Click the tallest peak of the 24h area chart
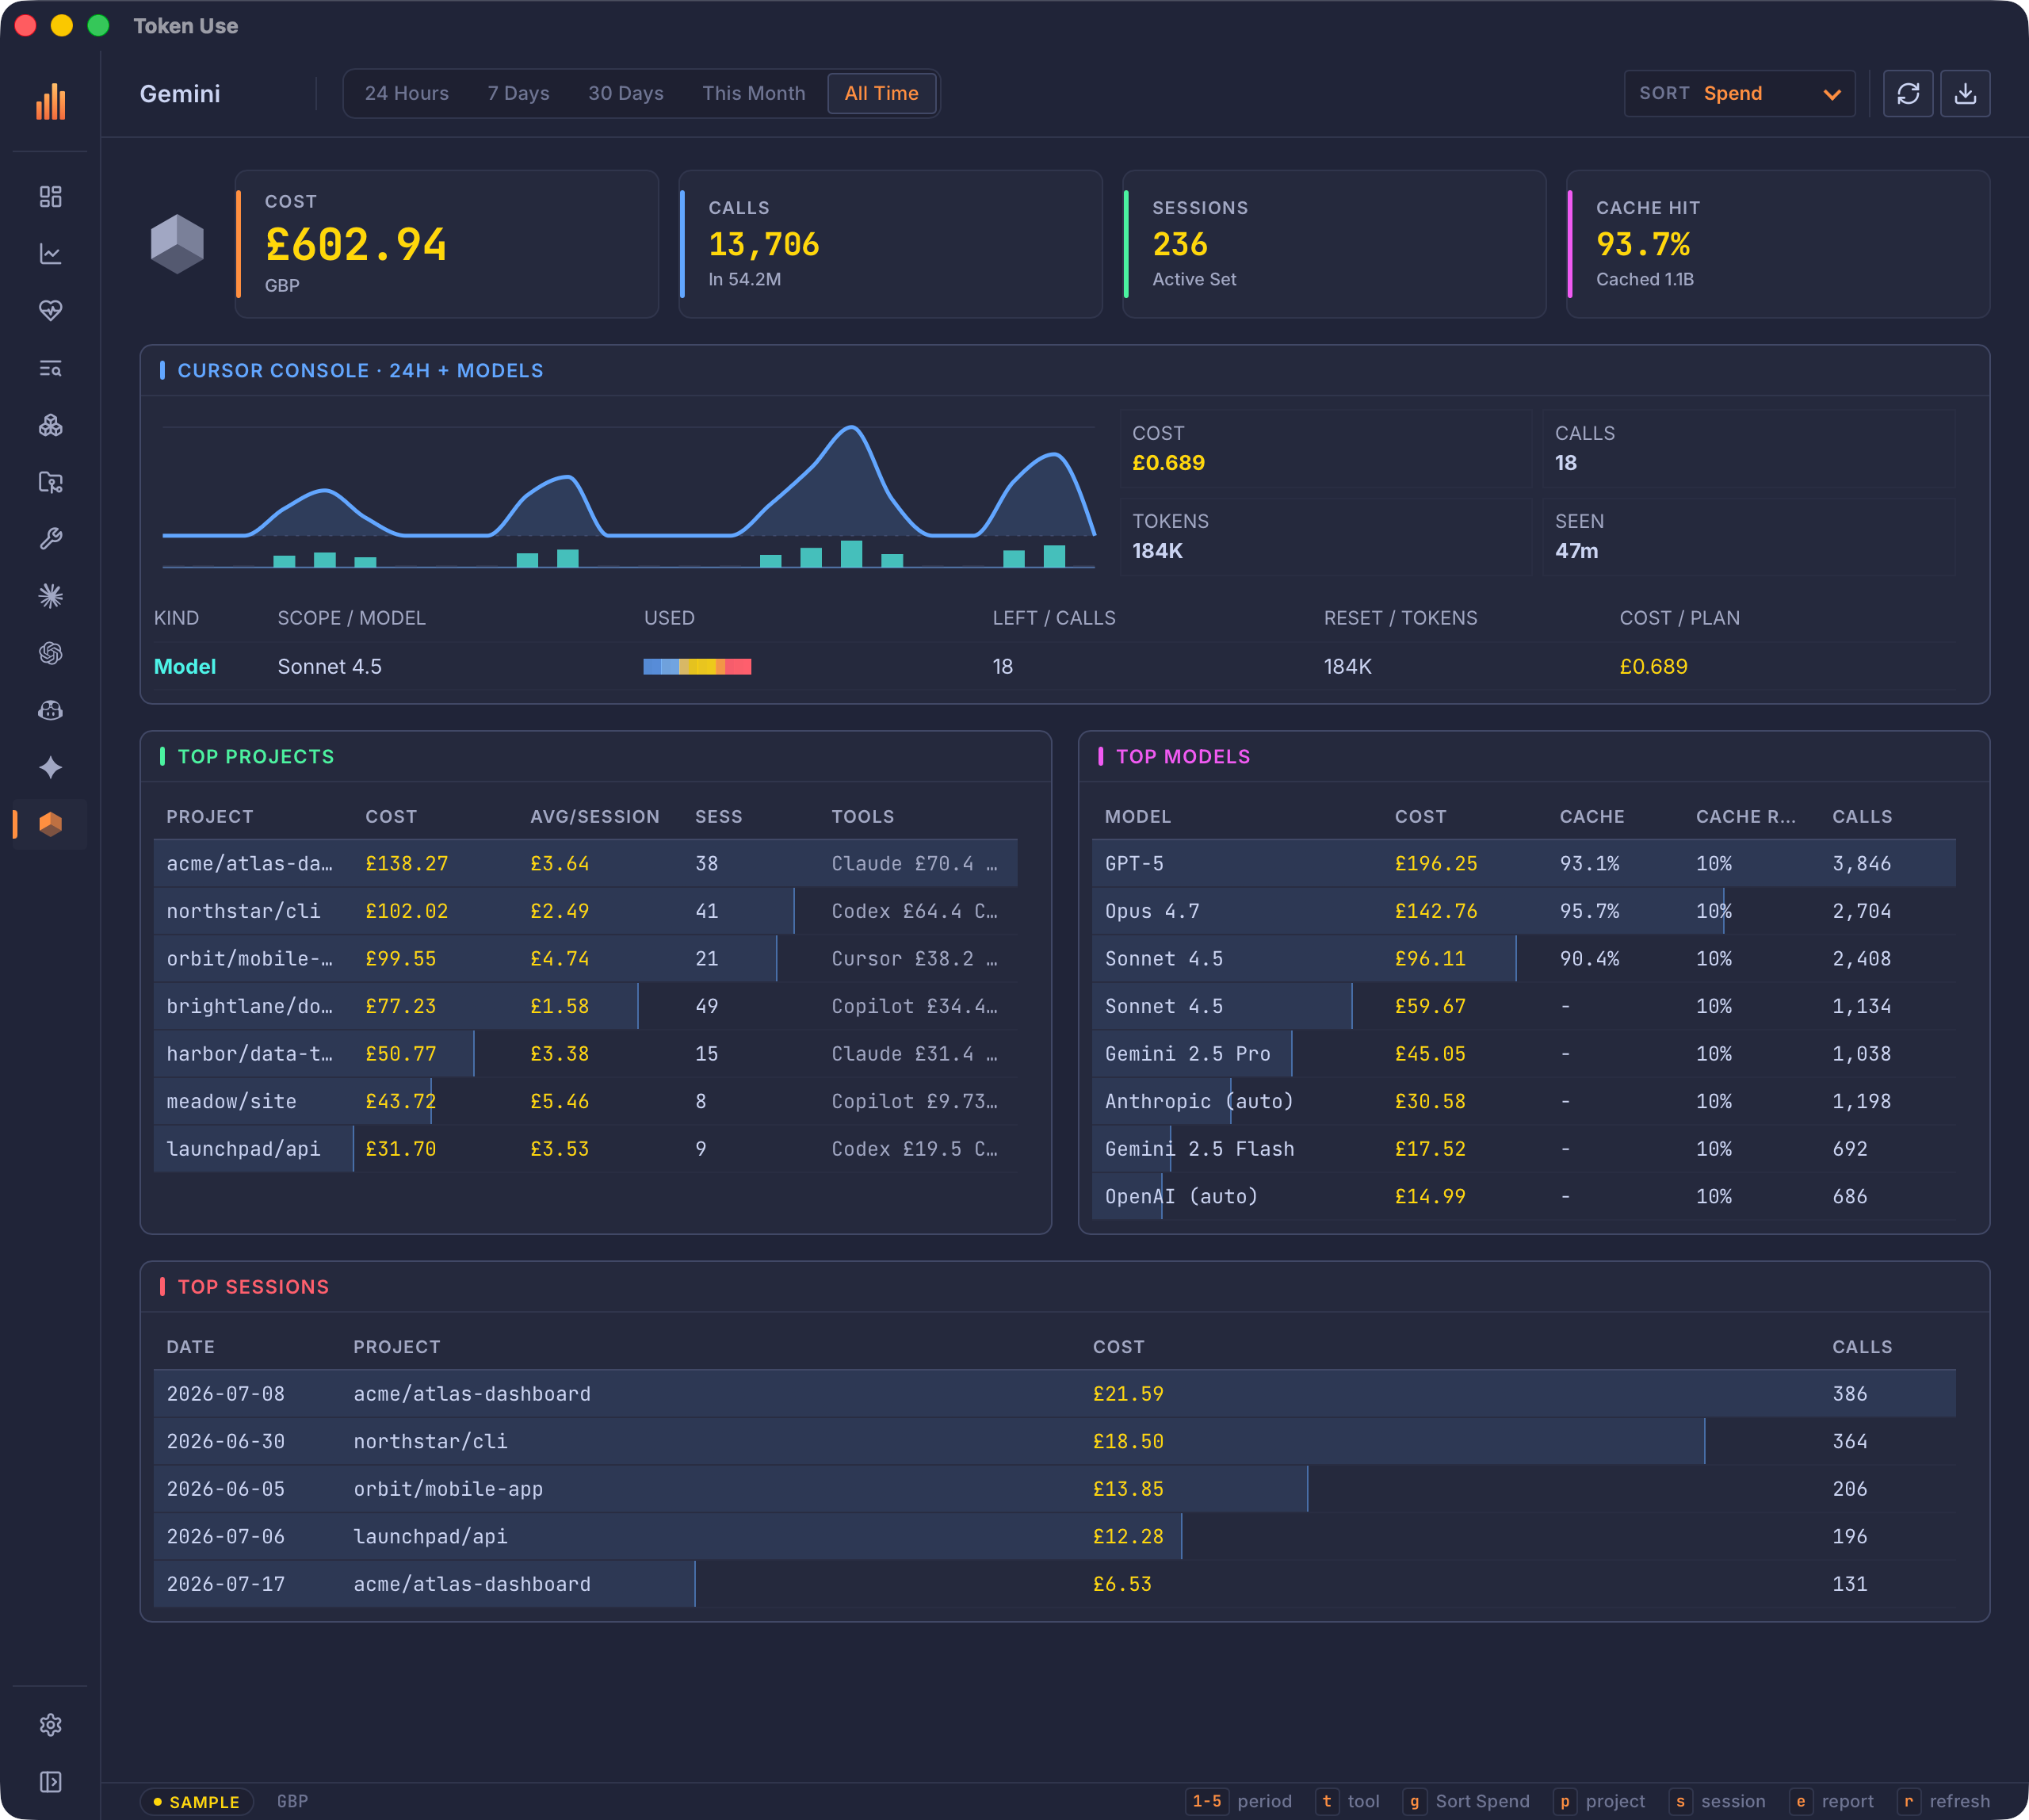 click(851, 429)
